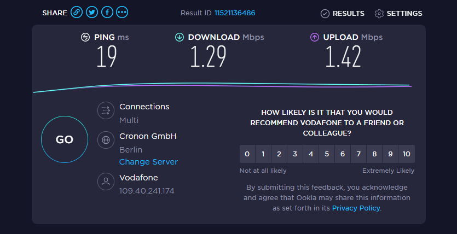Image resolution: width=457 pixels, height=234 pixels.
Task: Select rating 7 on Vodafone survey
Action: [358, 154]
